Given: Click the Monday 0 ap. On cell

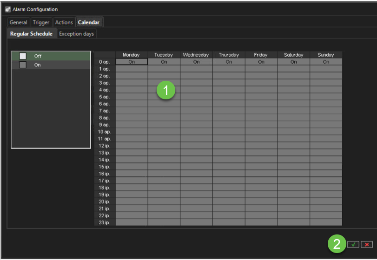Looking at the screenshot, I should tap(132, 62).
